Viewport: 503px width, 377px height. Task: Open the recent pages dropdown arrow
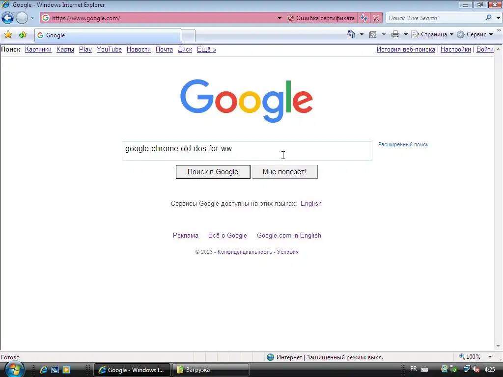click(x=32, y=18)
